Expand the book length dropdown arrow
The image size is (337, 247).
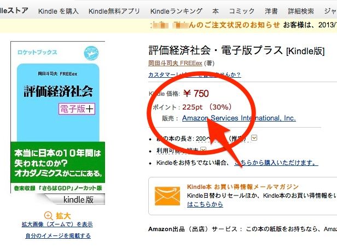pyautogui.click(x=254, y=137)
